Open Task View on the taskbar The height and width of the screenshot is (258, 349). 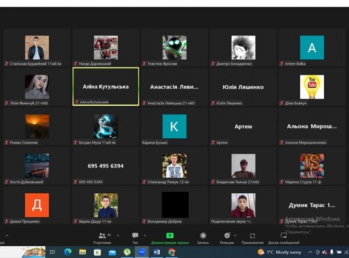click(52, 252)
